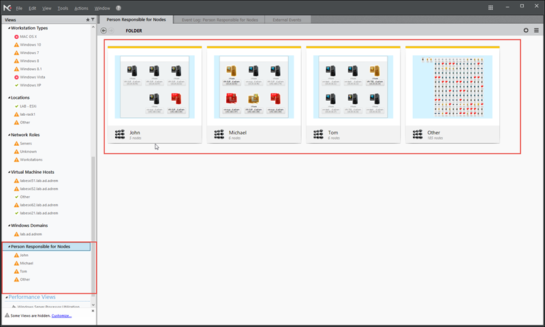Click the add (plus) icon in folder toolbar

(526, 31)
